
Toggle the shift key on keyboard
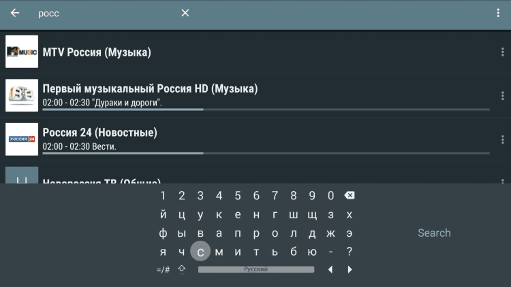(x=182, y=269)
